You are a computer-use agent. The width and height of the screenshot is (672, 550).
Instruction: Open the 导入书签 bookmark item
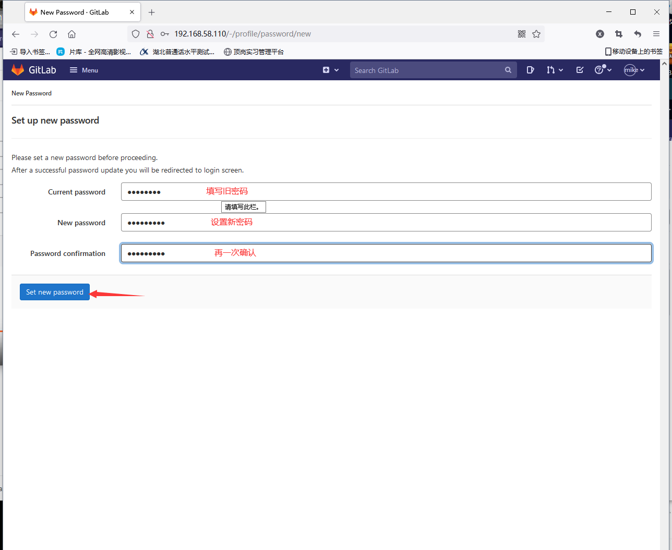coord(30,52)
